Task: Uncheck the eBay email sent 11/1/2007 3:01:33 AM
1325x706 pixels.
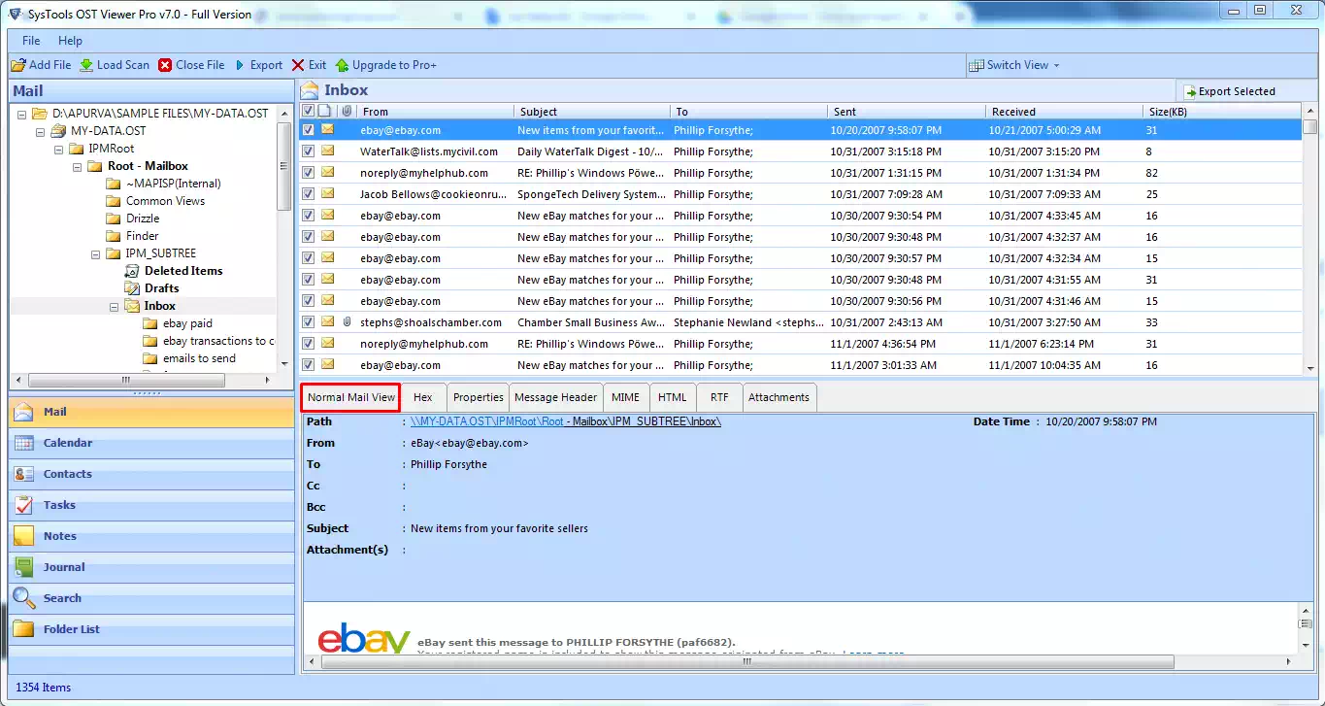Action: (308, 365)
